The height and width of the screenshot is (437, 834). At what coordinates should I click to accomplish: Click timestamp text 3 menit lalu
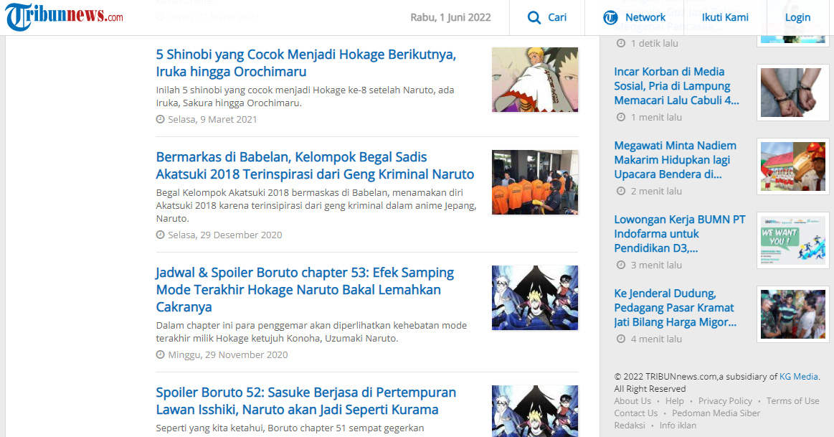pos(656,265)
